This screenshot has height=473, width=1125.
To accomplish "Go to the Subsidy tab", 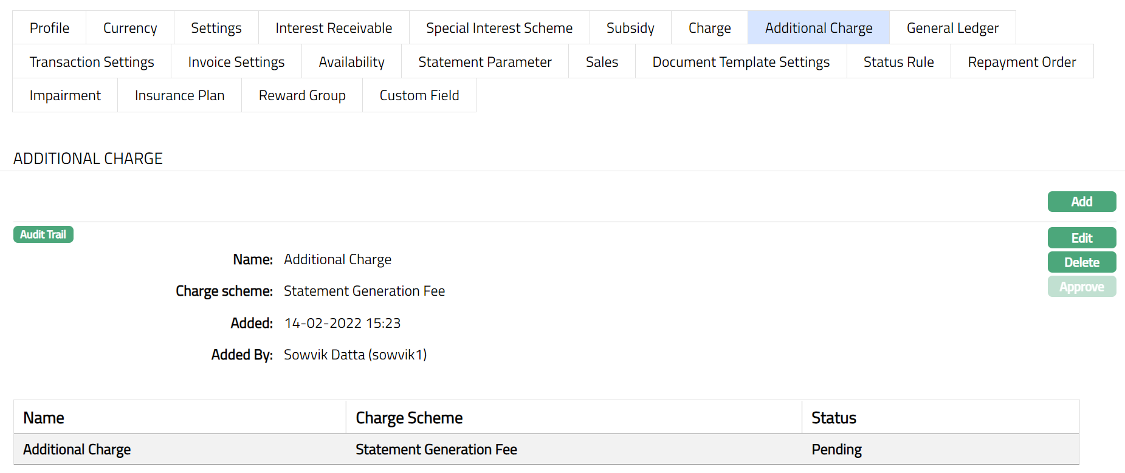I will tap(630, 28).
